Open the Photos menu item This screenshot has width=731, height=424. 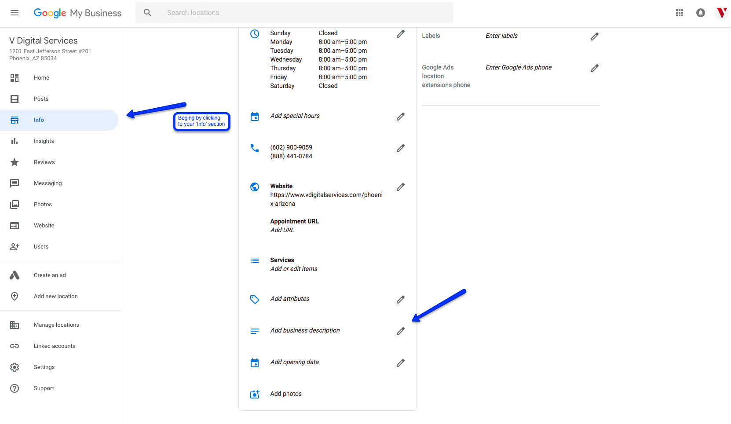point(43,205)
